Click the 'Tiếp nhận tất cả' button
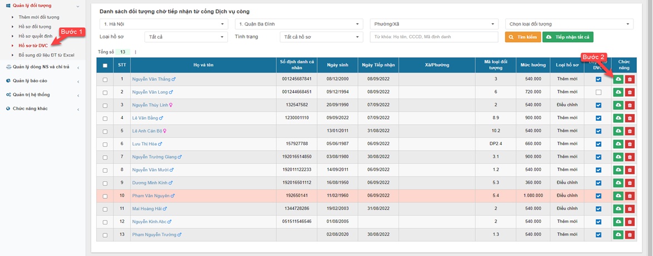Screen dimensions: 653x256 tap(567, 37)
